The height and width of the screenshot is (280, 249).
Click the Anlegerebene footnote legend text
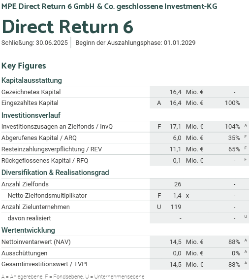(x=22, y=277)
